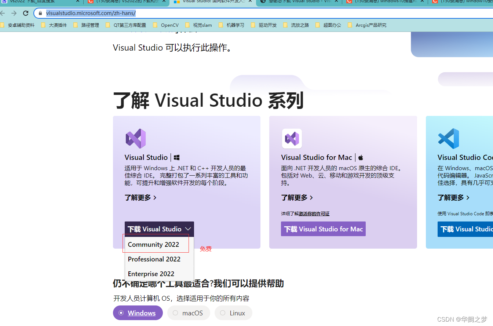Close the VS2022的下载和安装 CSDN tab
This screenshot has height=326, width=493.
[x=164, y=1]
